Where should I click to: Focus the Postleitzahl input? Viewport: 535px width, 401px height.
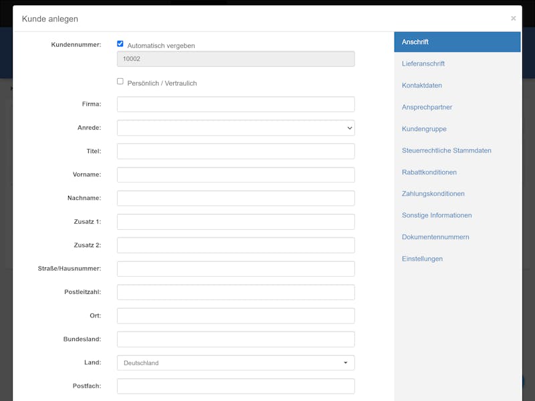point(236,292)
